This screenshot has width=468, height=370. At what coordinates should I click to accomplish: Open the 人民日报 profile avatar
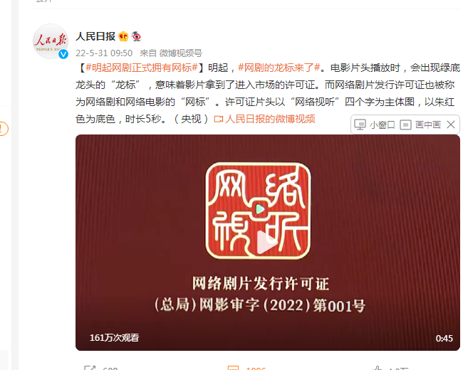51,41
